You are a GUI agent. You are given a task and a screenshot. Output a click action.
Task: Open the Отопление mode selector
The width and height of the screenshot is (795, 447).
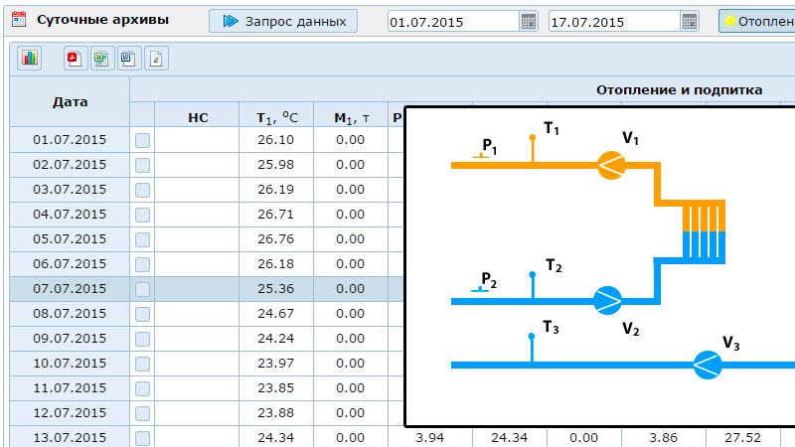click(756, 22)
